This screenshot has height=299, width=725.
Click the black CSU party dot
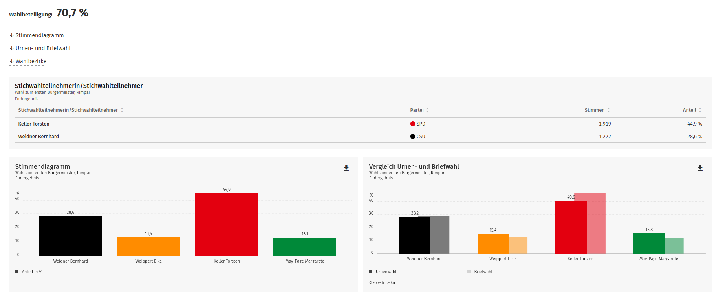point(412,137)
